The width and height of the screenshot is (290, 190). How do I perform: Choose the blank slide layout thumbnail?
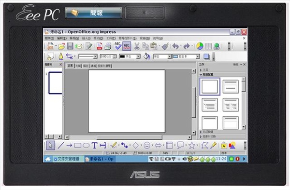(x=210, y=86)
